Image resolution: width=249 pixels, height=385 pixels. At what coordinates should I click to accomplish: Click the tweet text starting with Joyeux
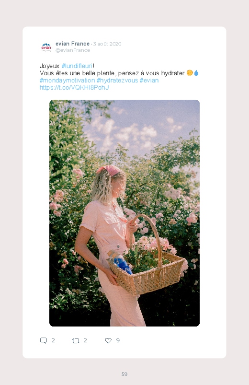(x=119, y=77)
